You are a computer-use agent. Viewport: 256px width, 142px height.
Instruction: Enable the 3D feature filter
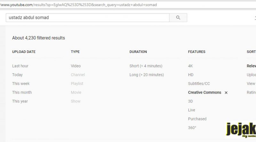190,101
